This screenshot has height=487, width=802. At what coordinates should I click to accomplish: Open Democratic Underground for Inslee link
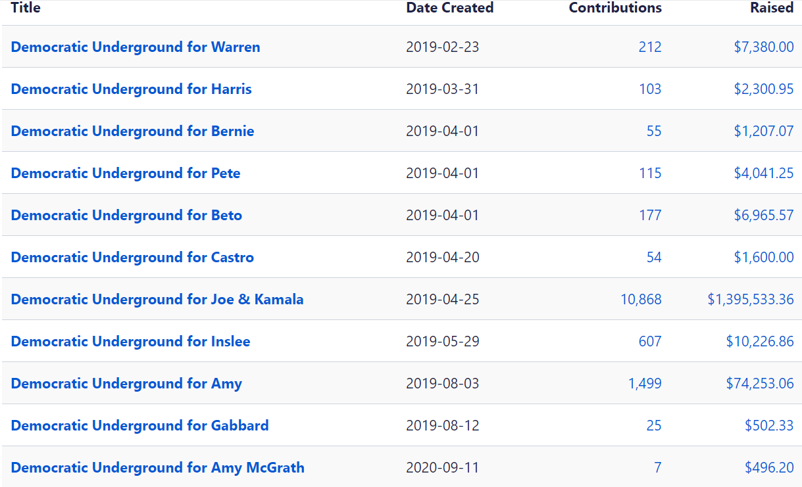[x=130, y=342]
